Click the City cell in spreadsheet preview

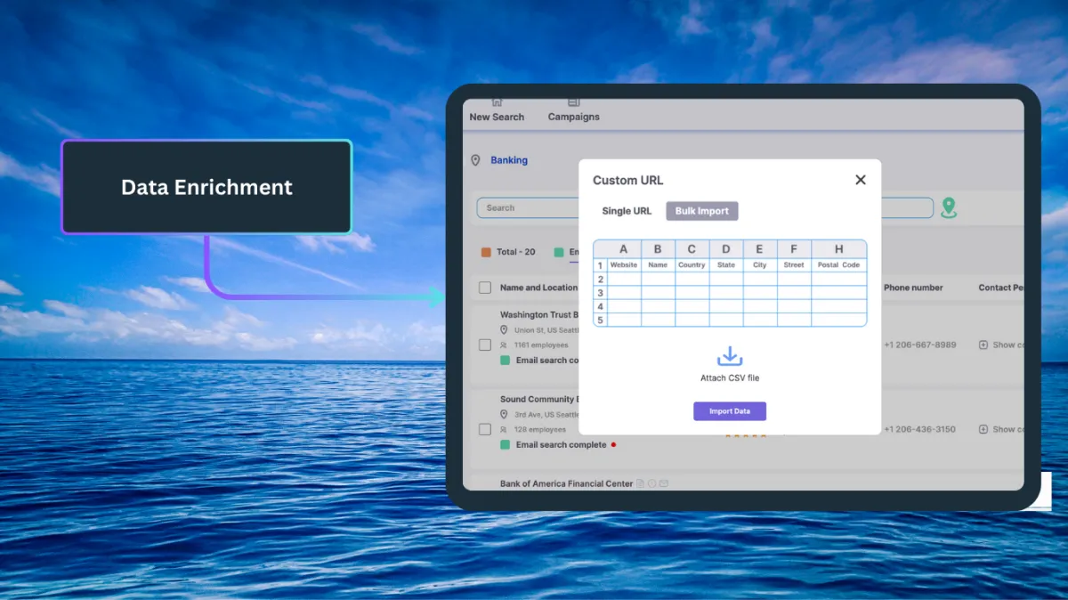(760, 265)
